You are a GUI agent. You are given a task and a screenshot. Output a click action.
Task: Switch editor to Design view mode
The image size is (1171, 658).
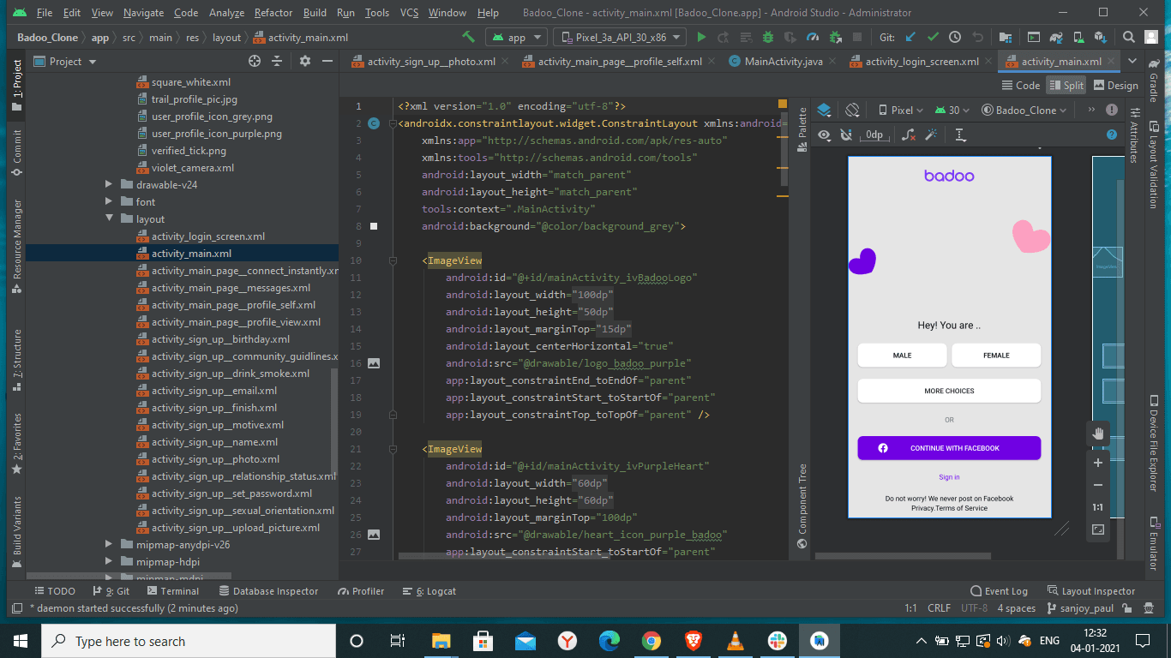click(1114, 86)
